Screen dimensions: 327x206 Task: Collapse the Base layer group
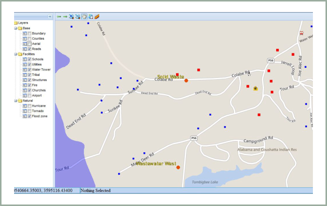16,28
